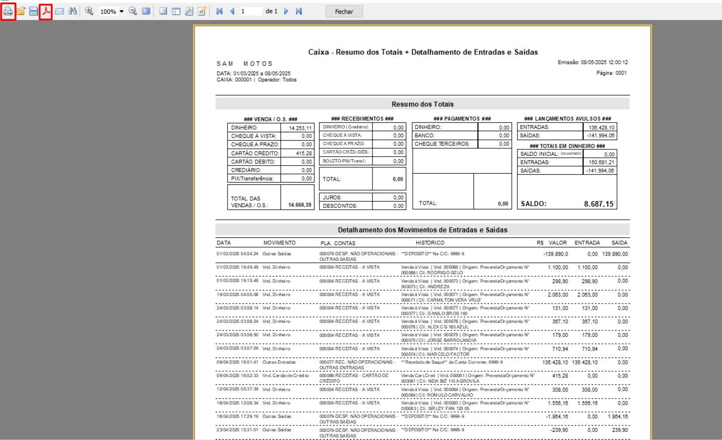The width and height of the screenshot is (722, 440).
Task: Switch to full screen view
Action: click(146, 12)
